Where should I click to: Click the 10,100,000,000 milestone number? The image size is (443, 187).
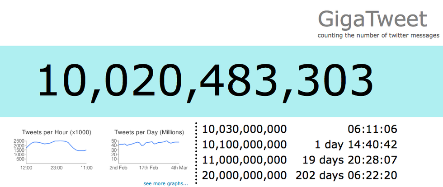[245, 145]
